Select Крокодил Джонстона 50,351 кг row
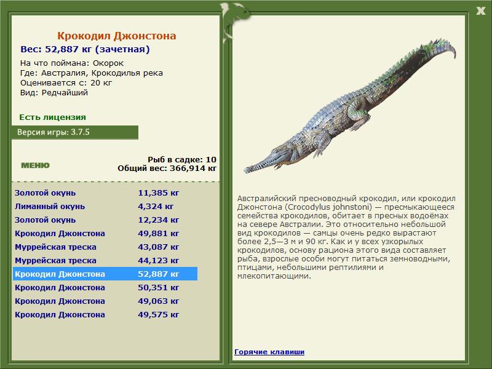The image size is (492, 369). click(105, 287)
